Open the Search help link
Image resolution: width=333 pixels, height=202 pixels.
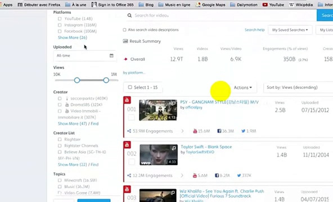pos(255,30)
